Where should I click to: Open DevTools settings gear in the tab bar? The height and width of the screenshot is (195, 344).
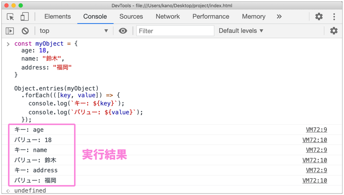319,17
